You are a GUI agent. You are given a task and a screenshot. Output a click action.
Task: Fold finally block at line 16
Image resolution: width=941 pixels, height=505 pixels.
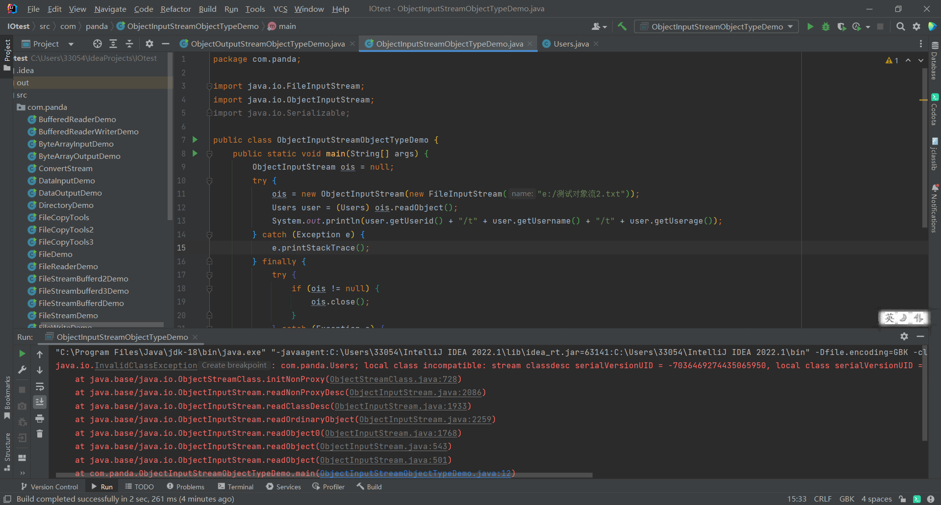tap(209, 261)
